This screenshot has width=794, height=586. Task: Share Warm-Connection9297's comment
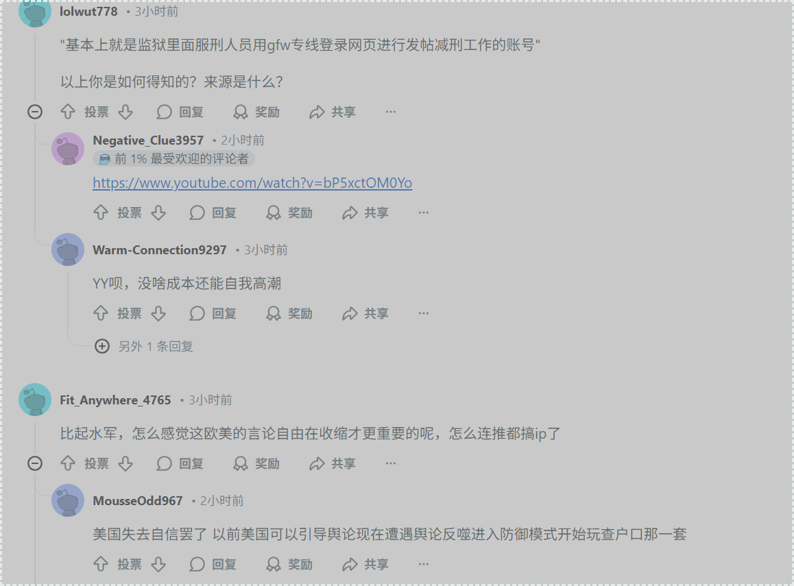365,313
